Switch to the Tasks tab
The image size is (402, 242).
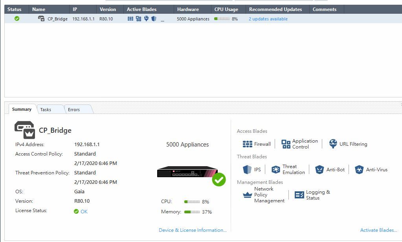46,110
